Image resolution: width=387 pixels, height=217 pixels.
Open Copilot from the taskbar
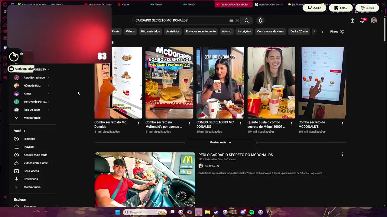(x=189, y=212)
